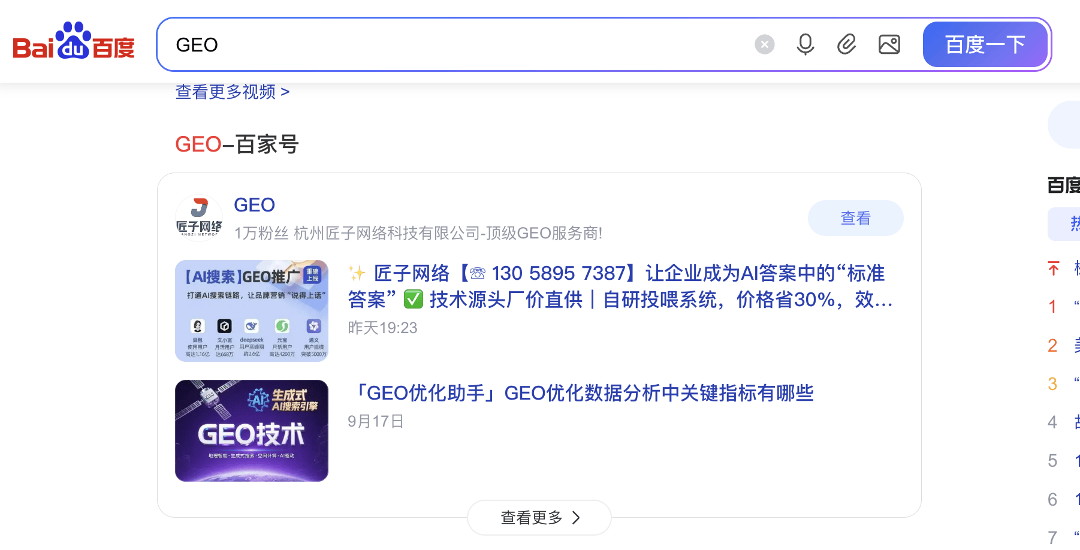The width and height of the screenshot is (1080, 550).
Task: Click the Baidu logo
Action: (73, 44)
